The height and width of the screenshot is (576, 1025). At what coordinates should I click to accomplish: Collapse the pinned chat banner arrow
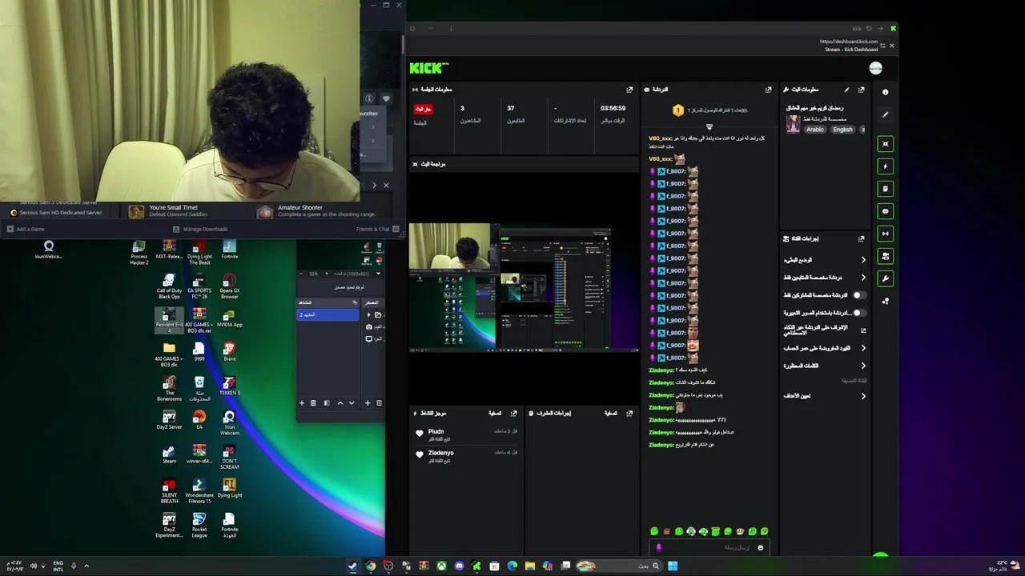709,127
